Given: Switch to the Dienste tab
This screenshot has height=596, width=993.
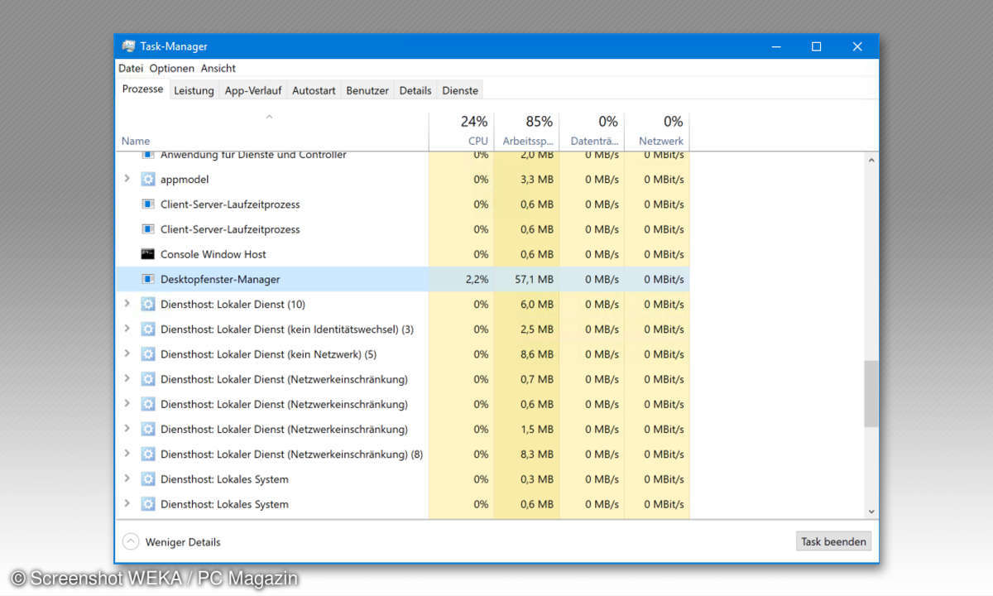Looking at the screenshot, I should 460,90.
